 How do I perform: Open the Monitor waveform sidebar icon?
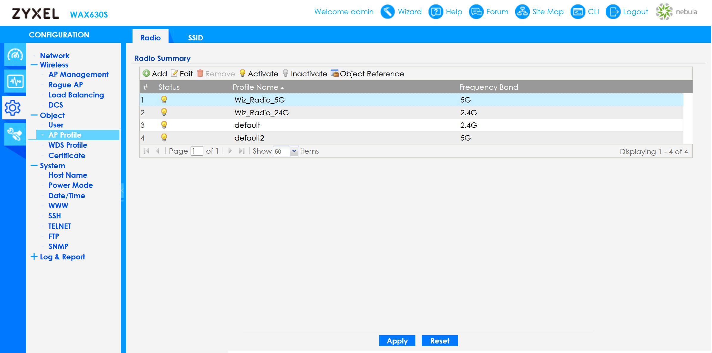[x=15, y=81]
